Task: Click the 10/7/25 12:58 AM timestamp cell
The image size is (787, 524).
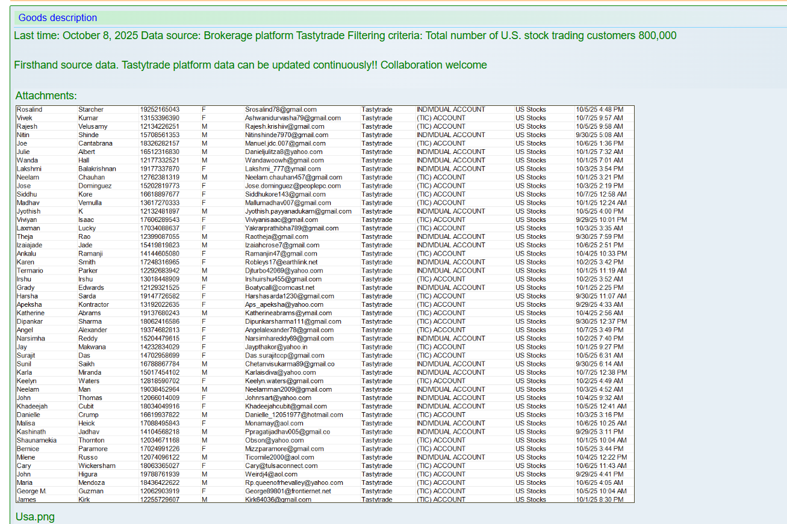Action: coord(601,194)
